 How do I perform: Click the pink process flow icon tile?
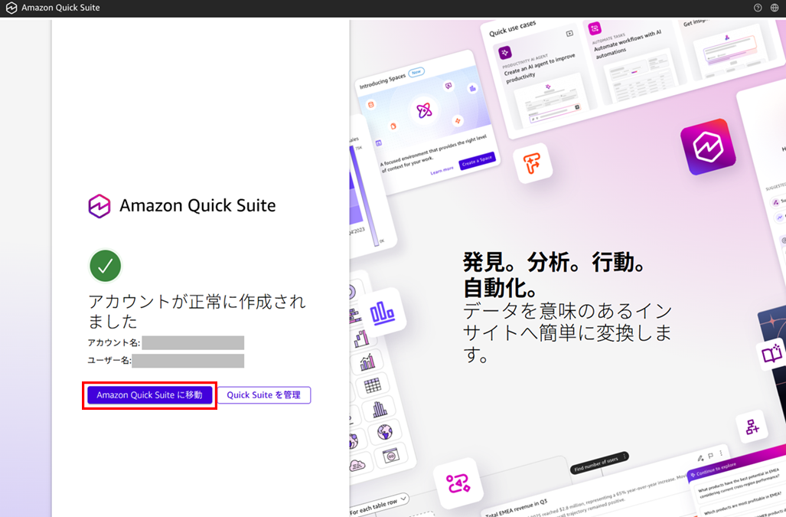pos(458,483)
